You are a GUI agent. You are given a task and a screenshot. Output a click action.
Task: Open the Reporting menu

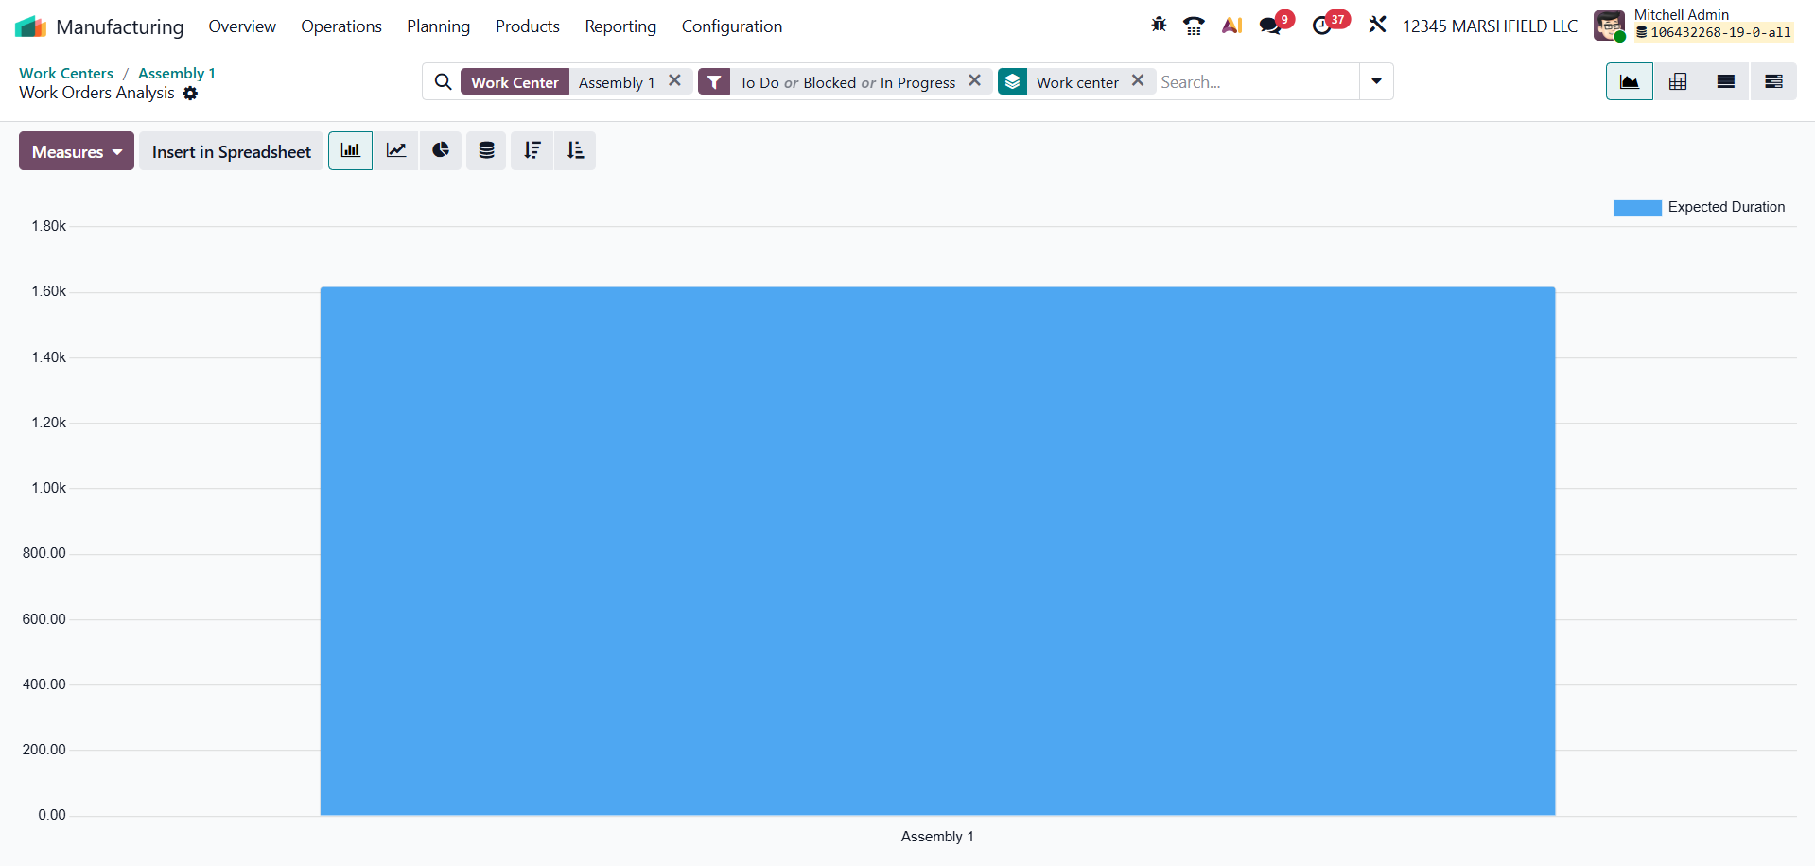[x=620, y=26]
